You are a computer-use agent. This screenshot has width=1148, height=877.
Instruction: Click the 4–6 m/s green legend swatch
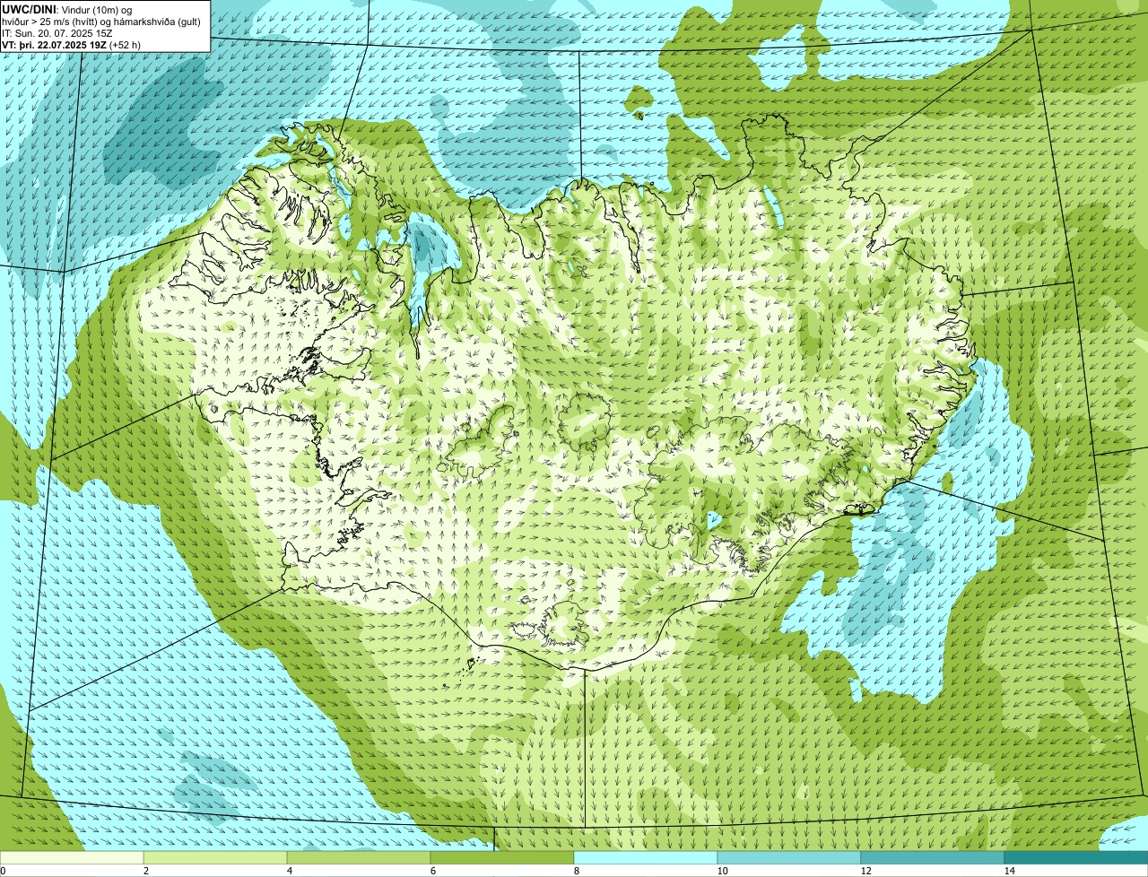point(359,857)
